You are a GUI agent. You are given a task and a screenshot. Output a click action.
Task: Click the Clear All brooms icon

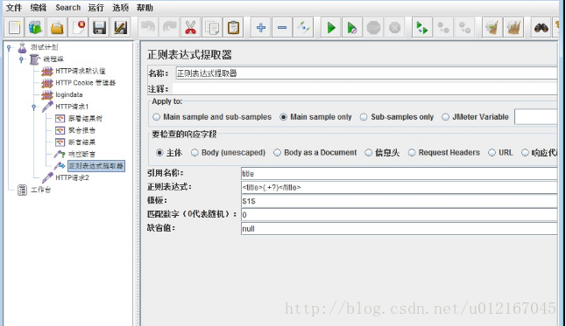(x=513, y=27)
